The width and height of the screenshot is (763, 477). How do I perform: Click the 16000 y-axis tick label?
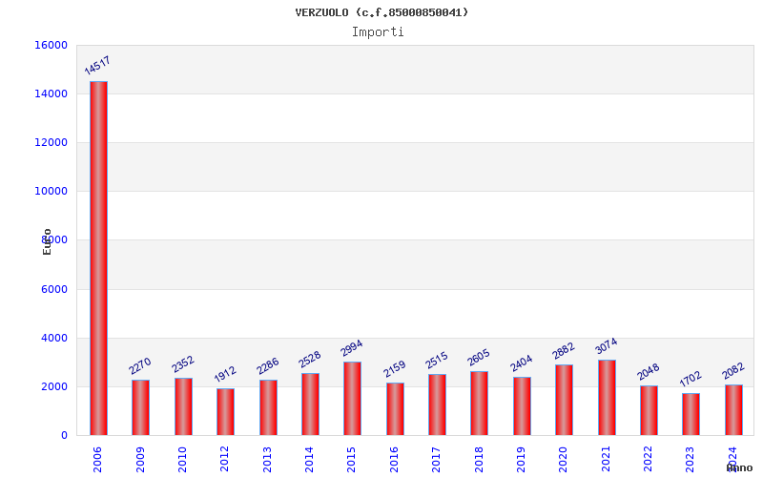pos(52,45)
